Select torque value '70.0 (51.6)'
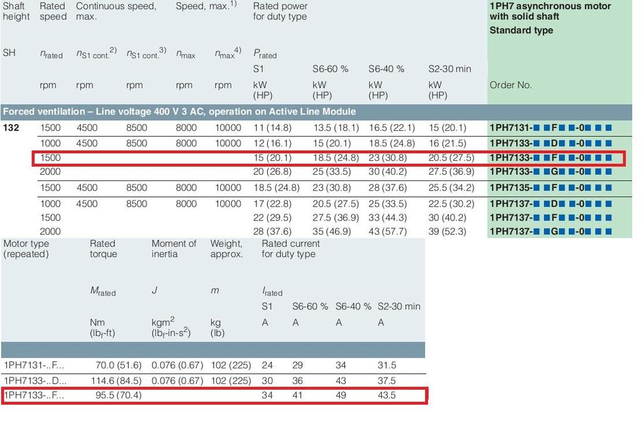The width and height of the screenshot is (642, 426). [x=118, y=365]
